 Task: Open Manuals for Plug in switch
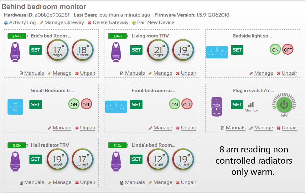pos(235,128)
